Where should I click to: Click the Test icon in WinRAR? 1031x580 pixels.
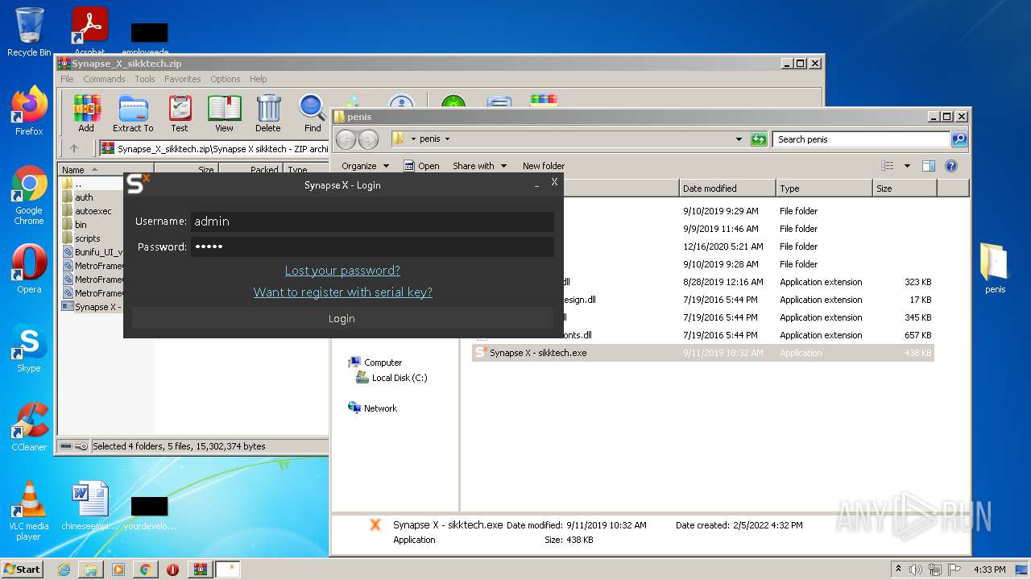180,113
